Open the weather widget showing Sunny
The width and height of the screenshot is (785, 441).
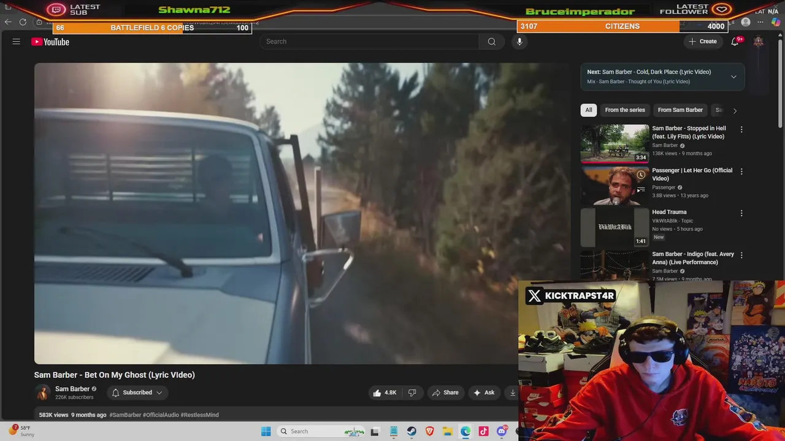coord(21,431)
